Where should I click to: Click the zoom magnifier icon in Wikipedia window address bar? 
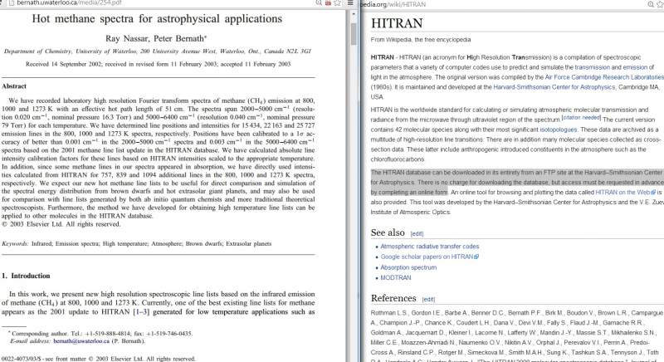(651, 4)
